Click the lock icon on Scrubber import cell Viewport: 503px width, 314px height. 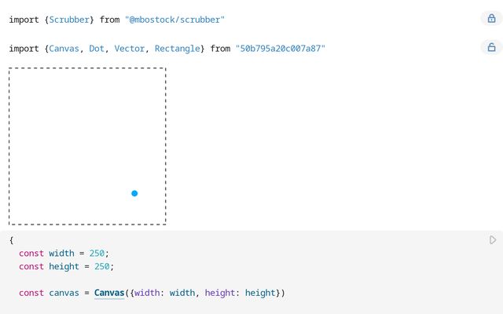pos(490,19)
